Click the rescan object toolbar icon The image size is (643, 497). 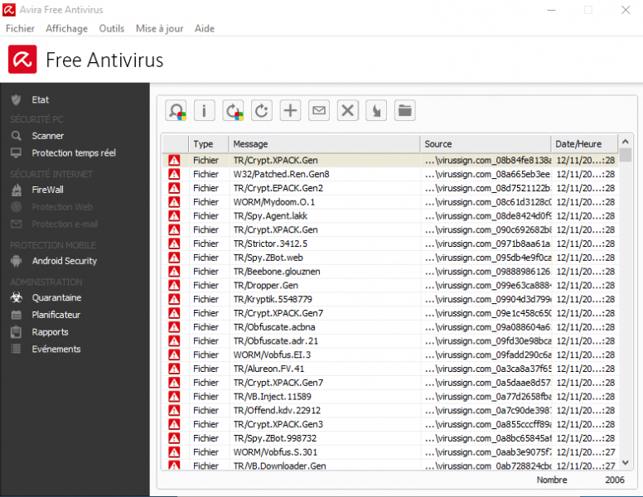(x=176, y=111)
